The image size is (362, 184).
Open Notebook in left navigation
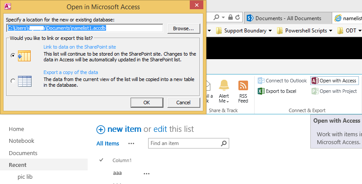tap(21, 141)
